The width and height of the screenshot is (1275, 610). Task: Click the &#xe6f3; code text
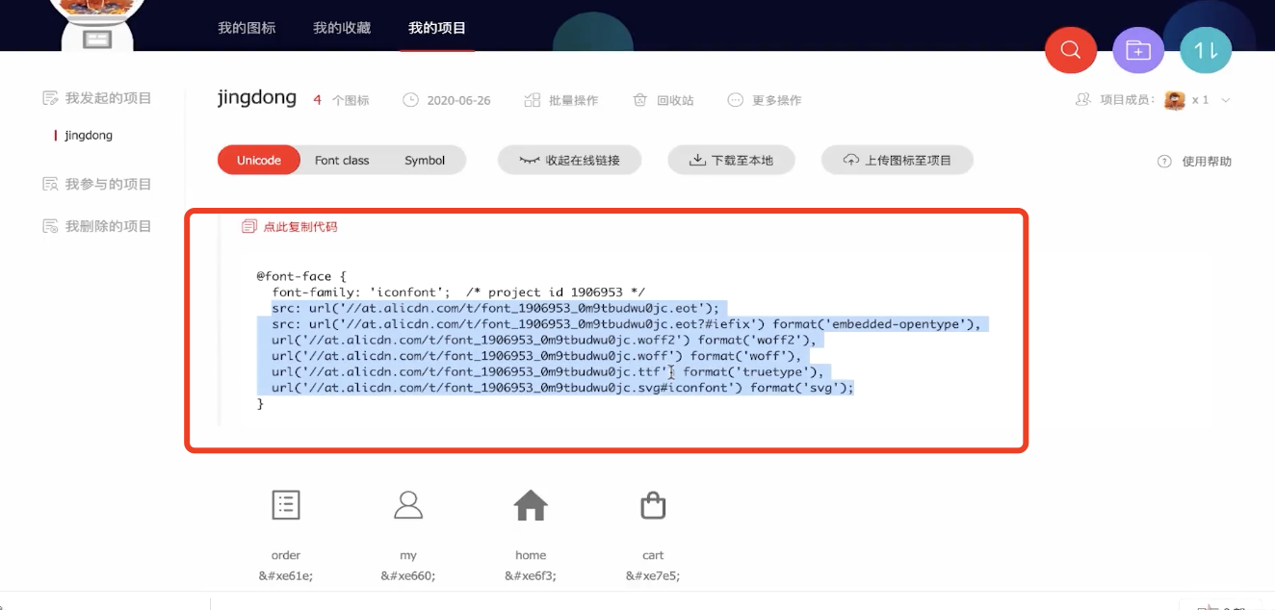point(531,575)
